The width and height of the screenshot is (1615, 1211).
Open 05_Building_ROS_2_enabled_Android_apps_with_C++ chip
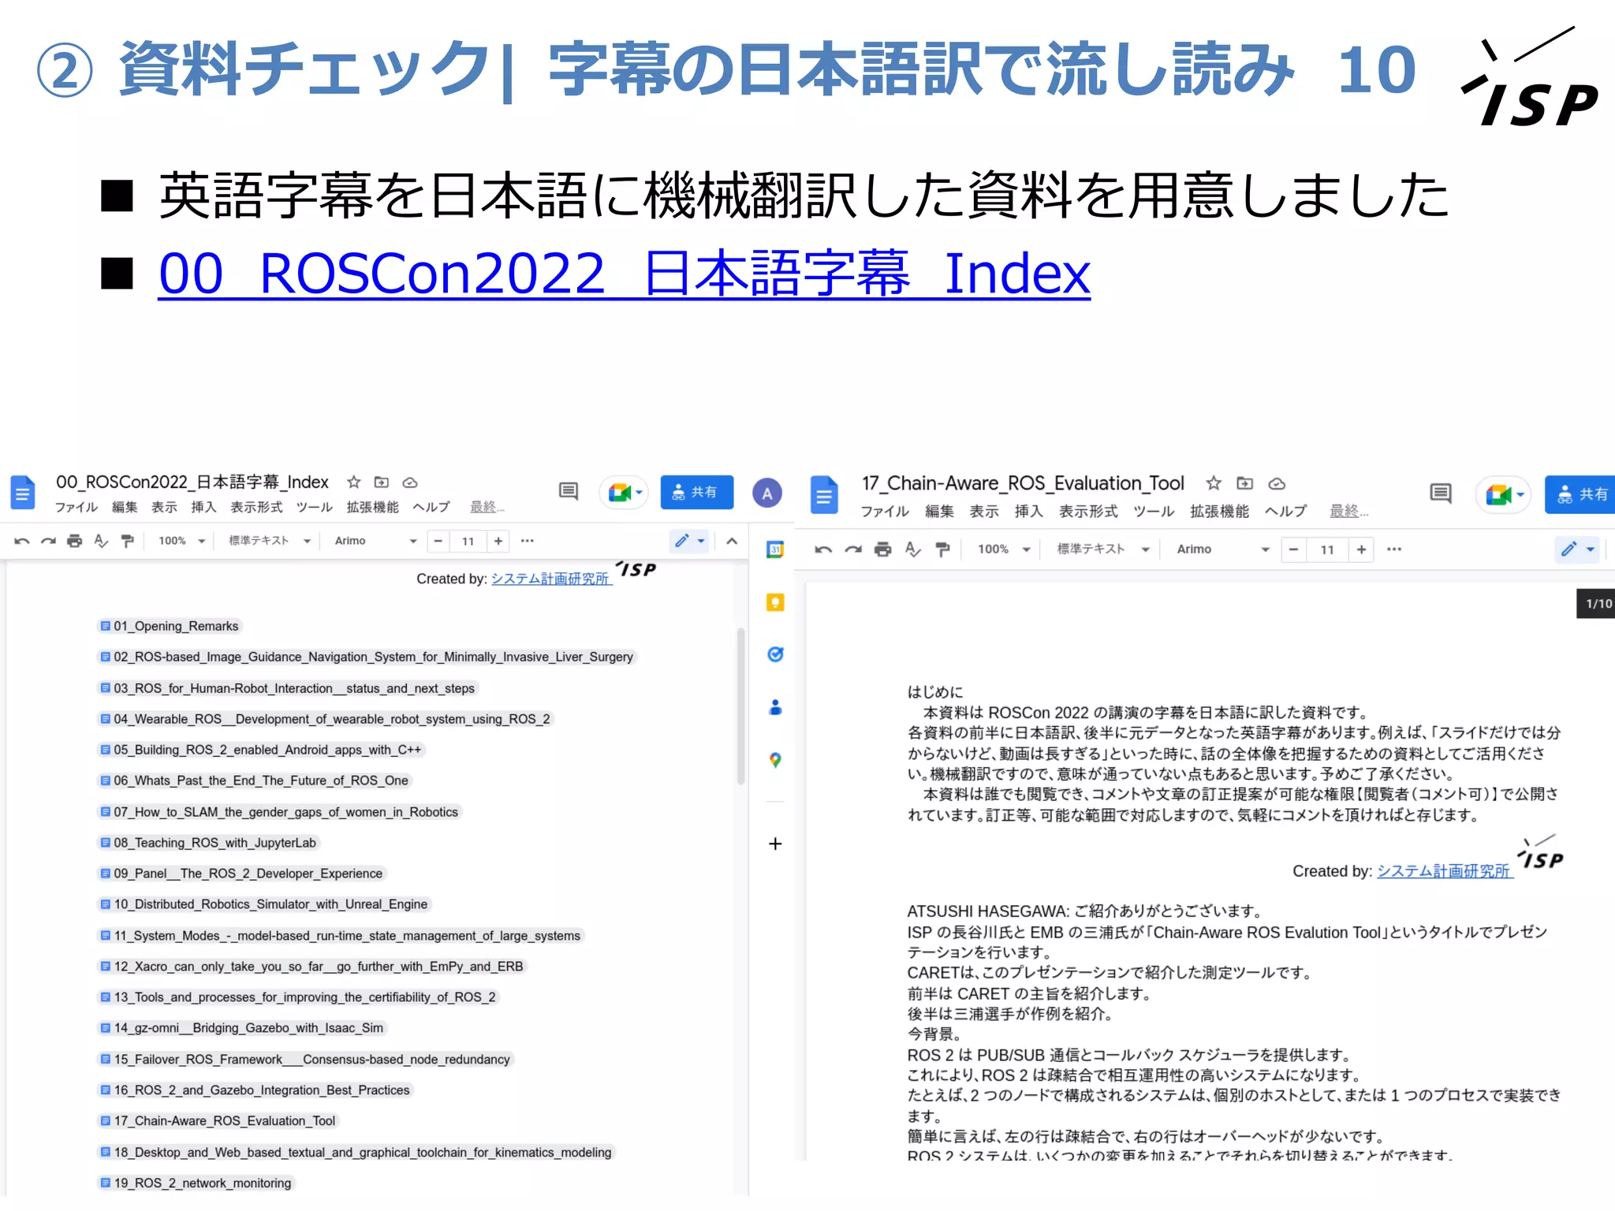point(261,750)
